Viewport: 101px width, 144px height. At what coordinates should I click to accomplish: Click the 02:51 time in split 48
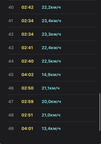point(27,115)
